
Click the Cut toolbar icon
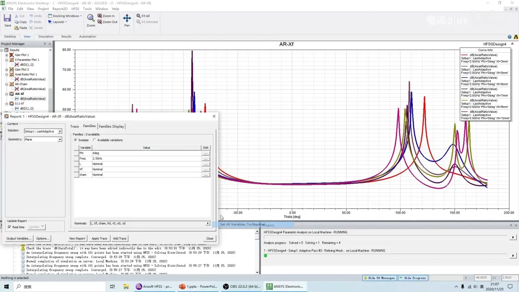(x=20, y=16)
